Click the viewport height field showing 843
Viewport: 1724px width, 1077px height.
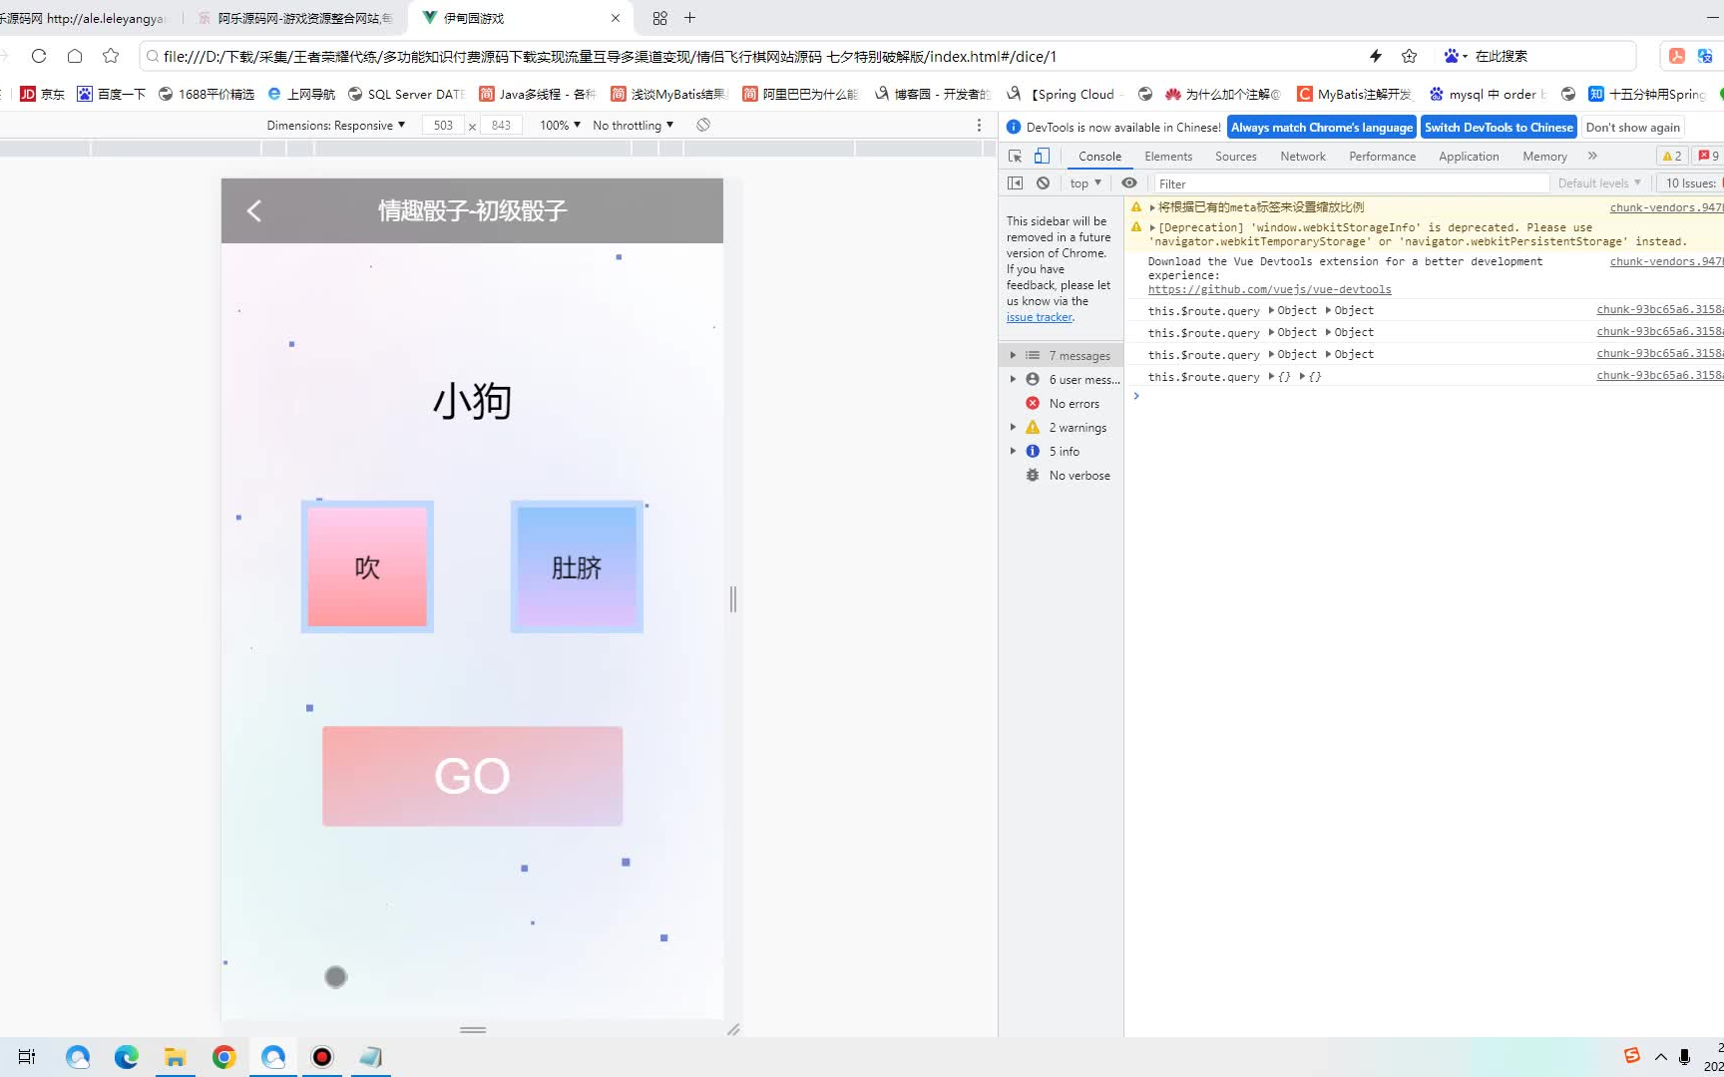point(501,125)
